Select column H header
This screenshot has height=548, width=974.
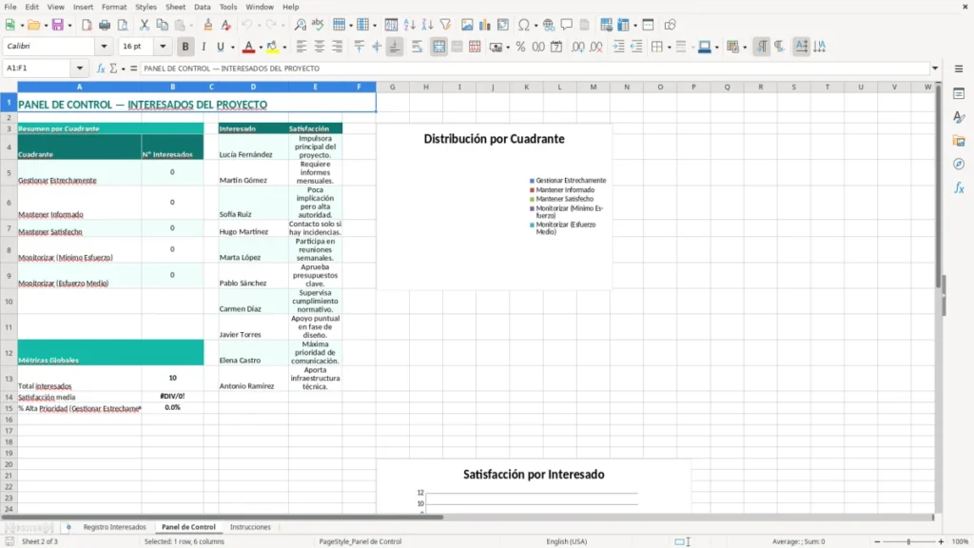pos(426,87)
